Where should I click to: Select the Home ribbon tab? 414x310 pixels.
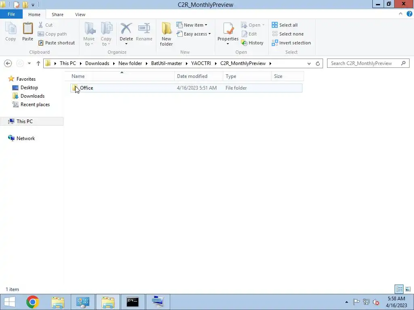34,15
